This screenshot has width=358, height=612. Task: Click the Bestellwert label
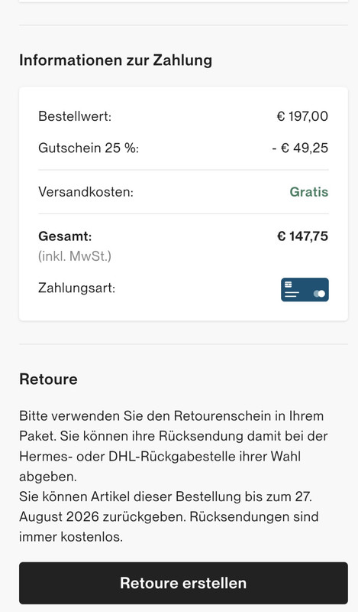(x=75, y=116)
